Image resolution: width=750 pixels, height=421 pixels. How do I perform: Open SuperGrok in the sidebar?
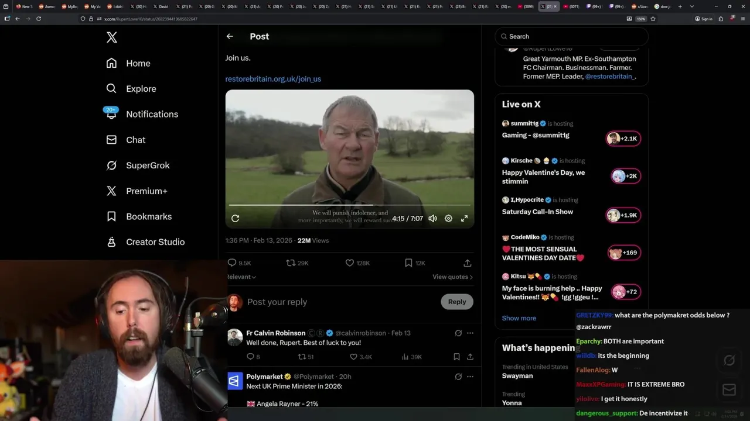[138, 165]
